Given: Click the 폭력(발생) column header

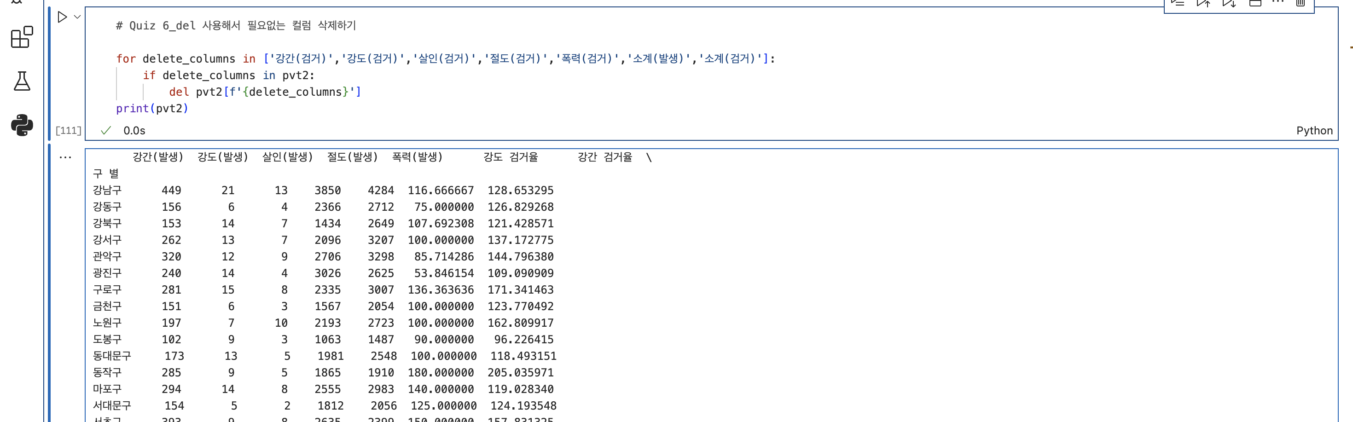Looking at the screenshot, I should tap(418, 157).
